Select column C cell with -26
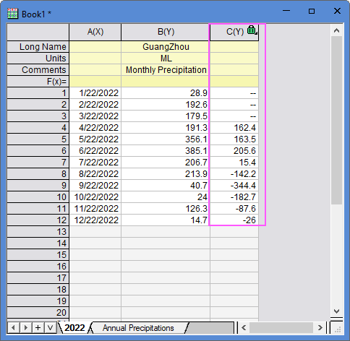The width and height of the screenshot is (350, 341). click(x=234, y=220)
